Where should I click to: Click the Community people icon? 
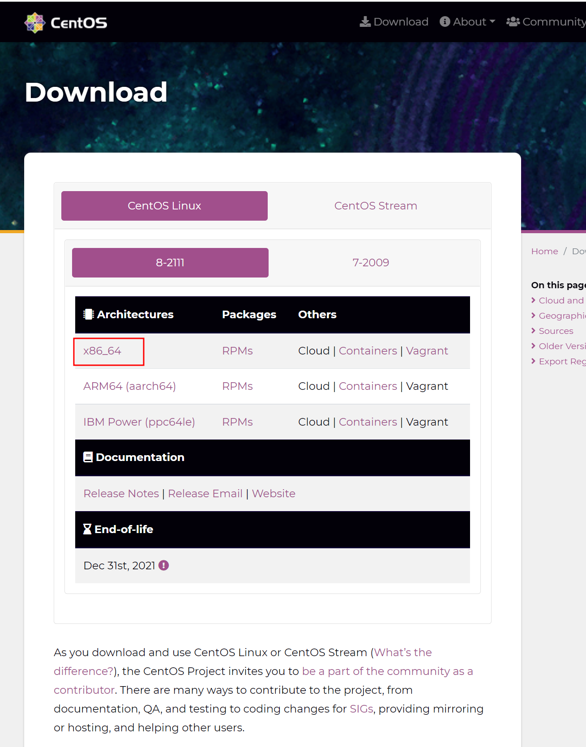point(513,21)
